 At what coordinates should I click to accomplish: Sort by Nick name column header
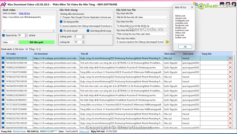(x=172, y=54)
